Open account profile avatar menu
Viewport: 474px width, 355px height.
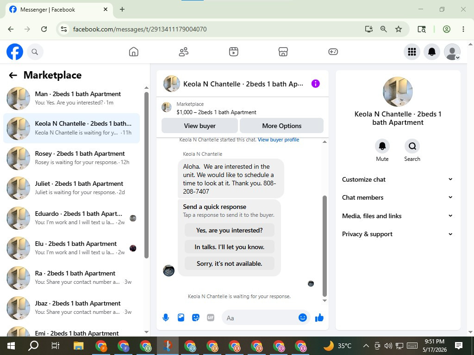(452, 52)
